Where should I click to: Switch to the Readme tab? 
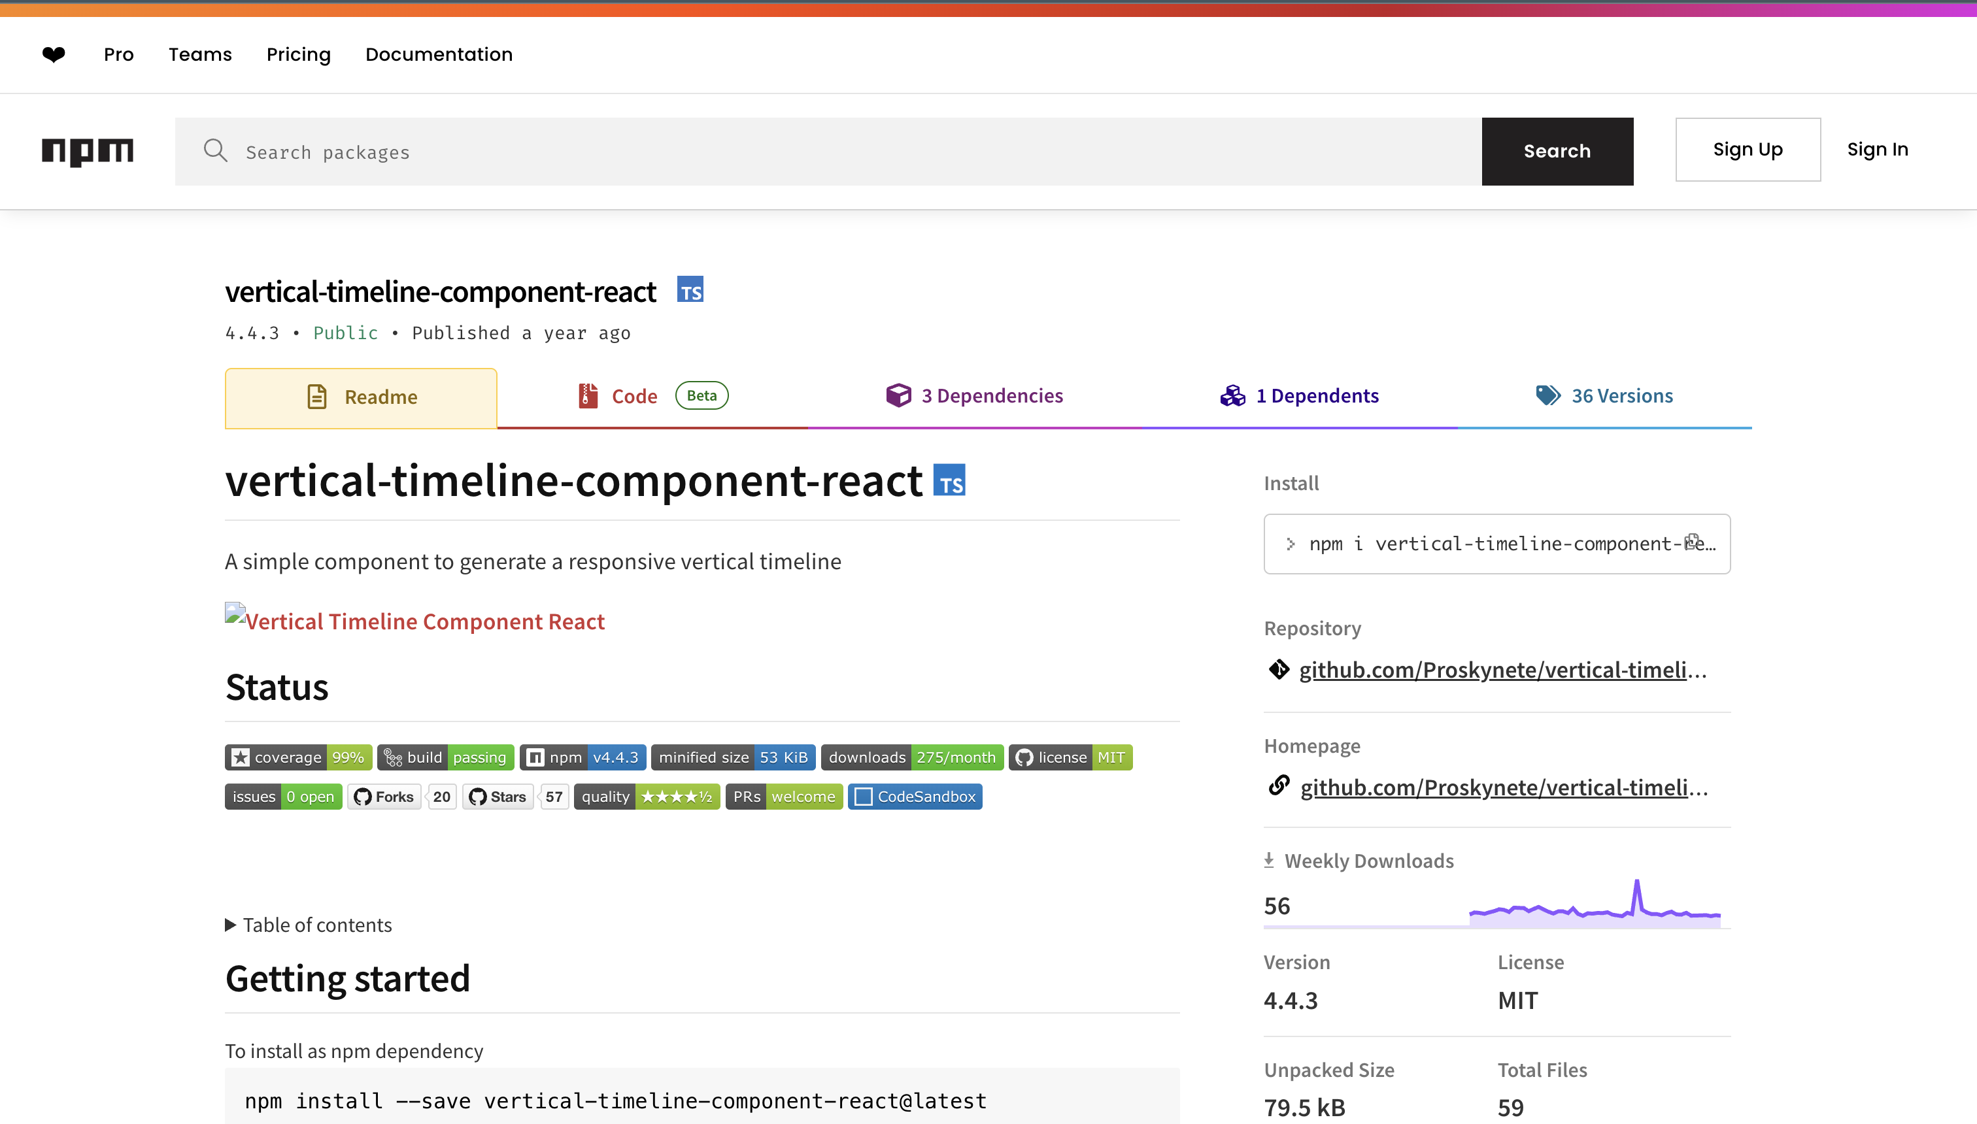(361, 397)
